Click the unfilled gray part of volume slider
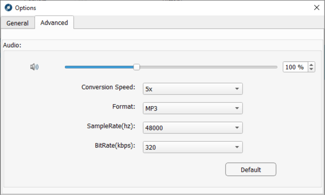Image resolution: width=325 pixels, height=195 pixels. 207,67
